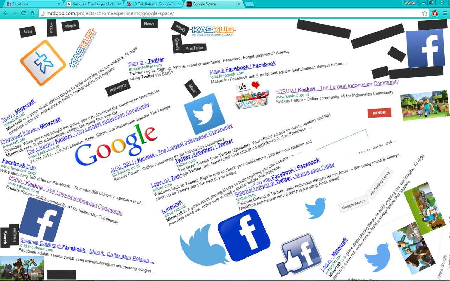Click the Facebook thumbs-up like logo
The width and height of the screenshot is (450, 281).
[x=300, y=255]
